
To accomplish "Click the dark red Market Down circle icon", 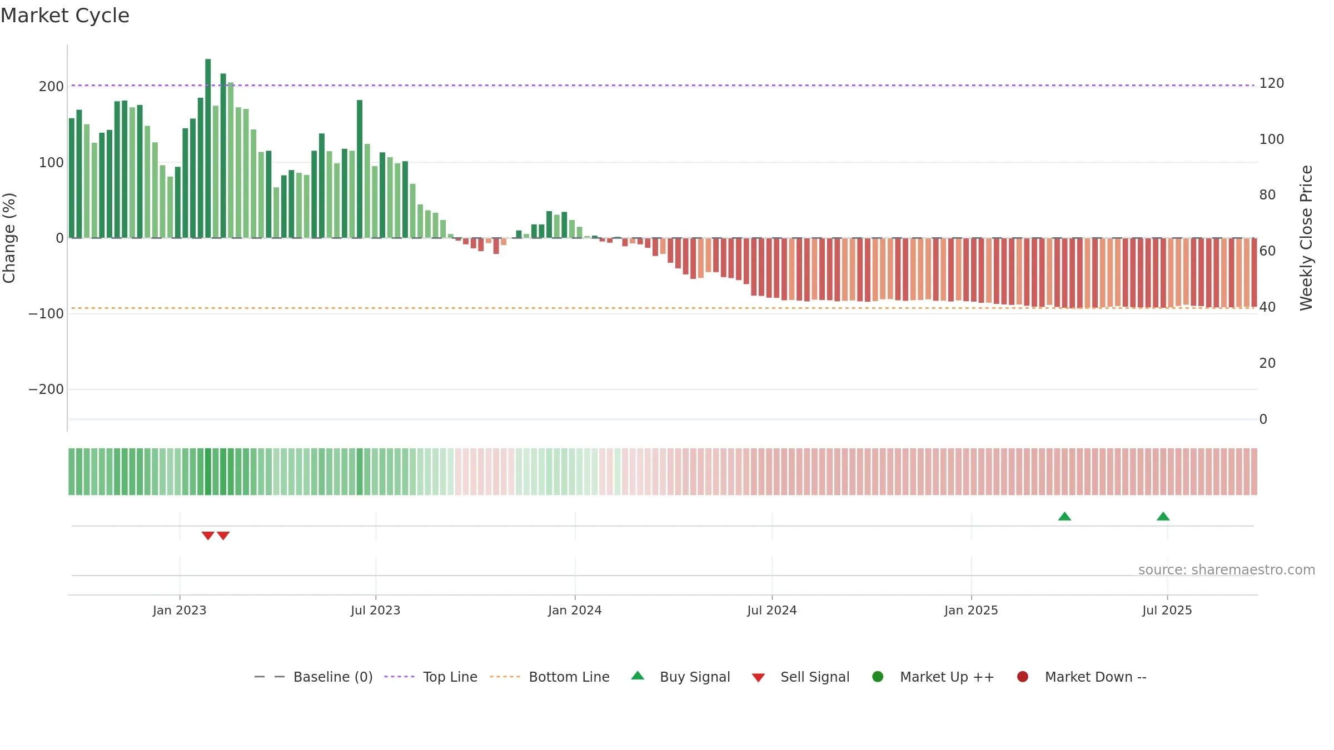I will point(1023,677).
